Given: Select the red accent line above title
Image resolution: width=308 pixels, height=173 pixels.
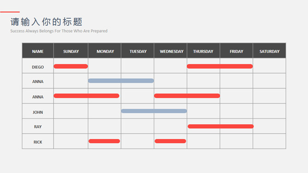Looking at the screenshot, I should [10, 12].
